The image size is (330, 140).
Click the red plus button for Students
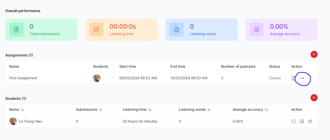(314, 98)
